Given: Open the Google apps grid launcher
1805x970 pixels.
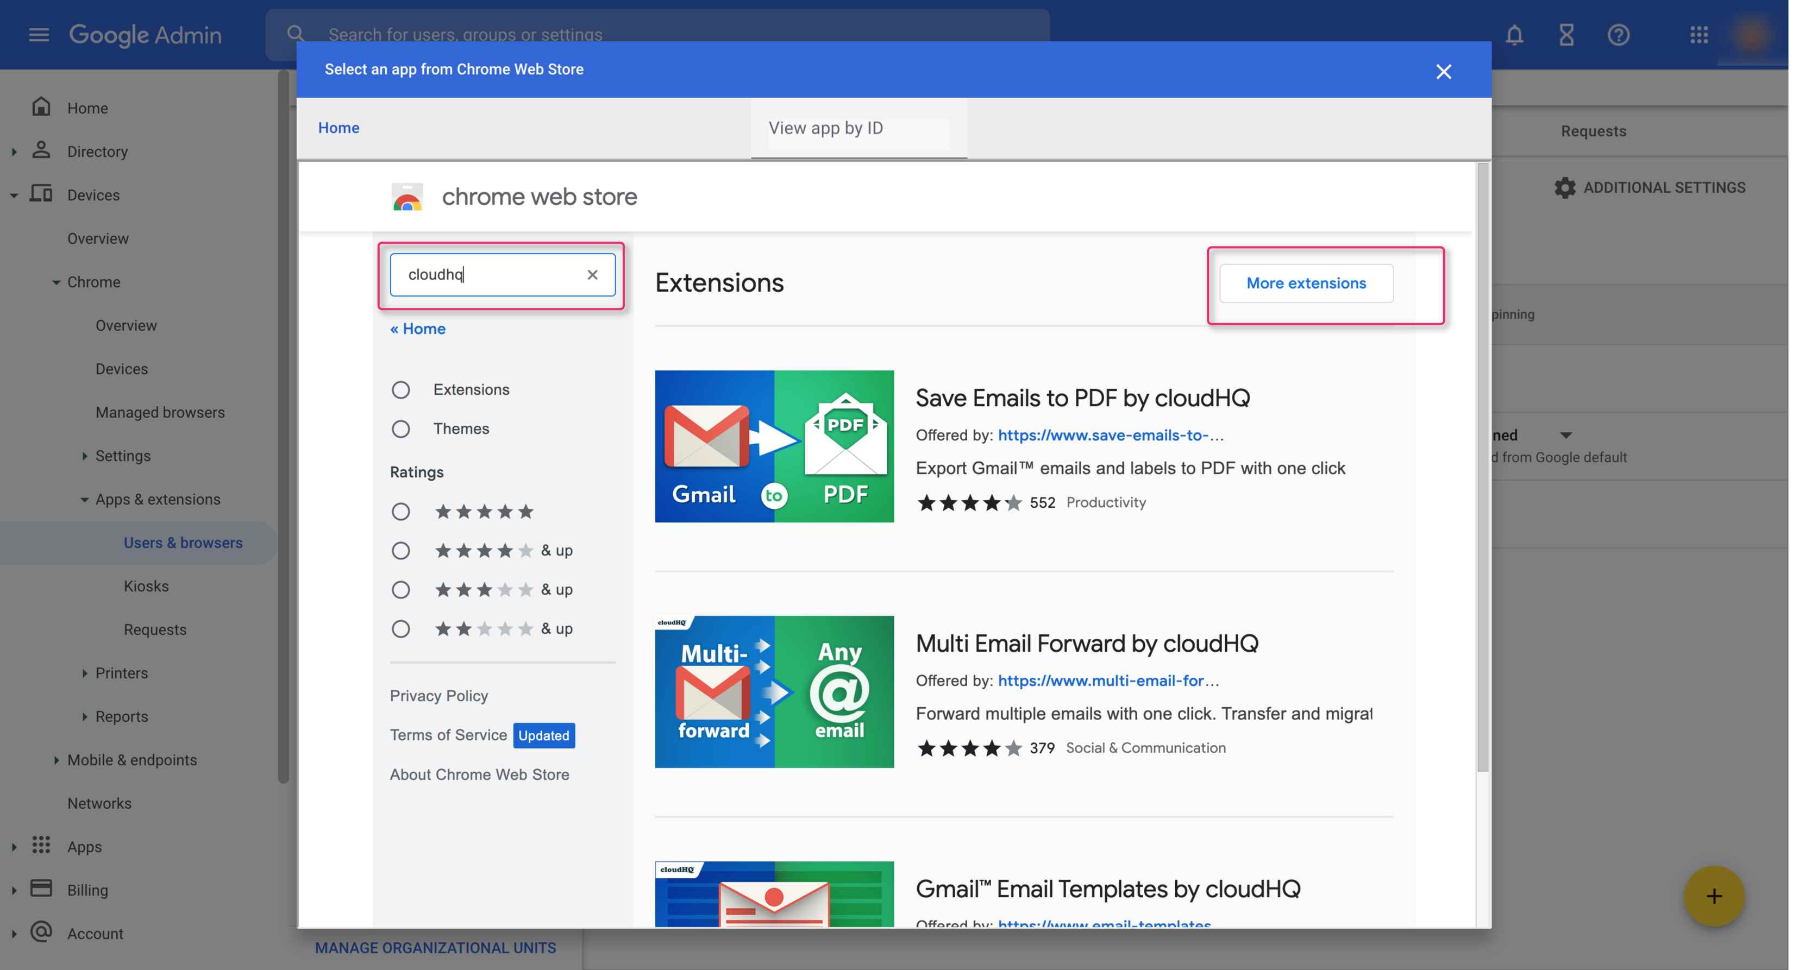Looking at the screenshot, I should [1699, 35].
